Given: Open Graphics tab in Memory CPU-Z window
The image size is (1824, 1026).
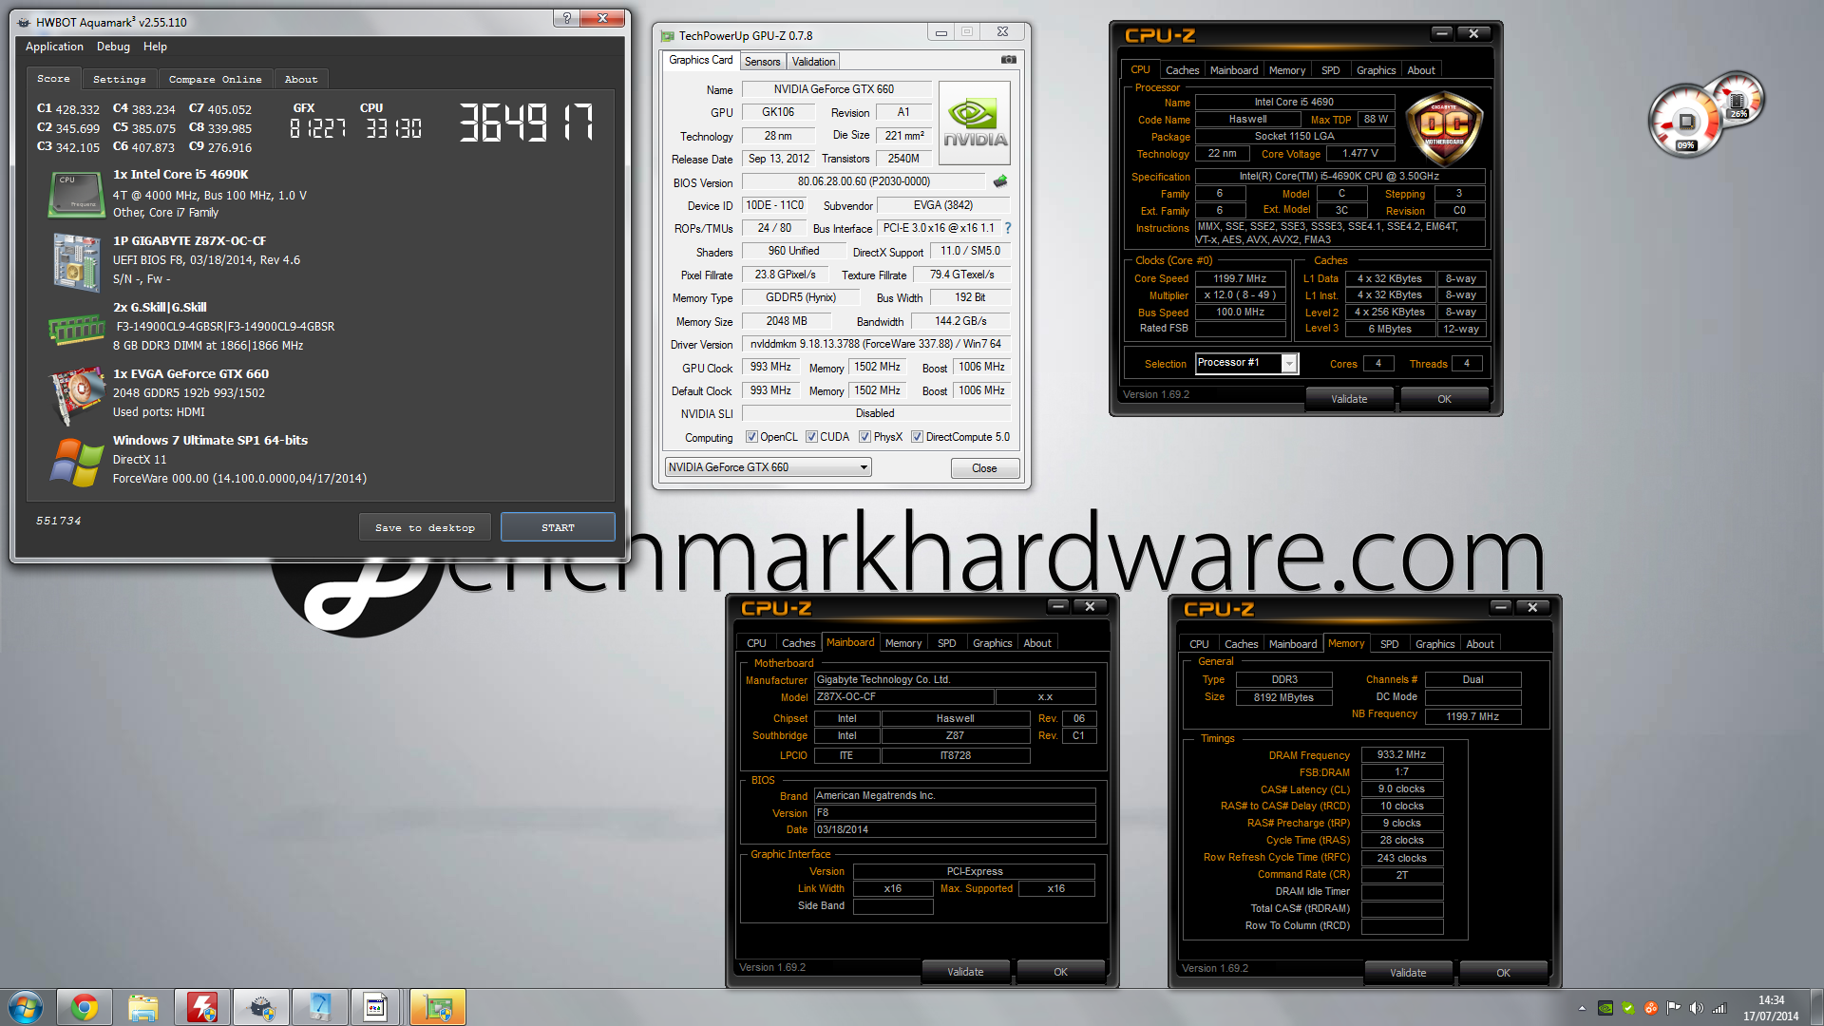Looking at the screenshot, I should pos(1434,644).
